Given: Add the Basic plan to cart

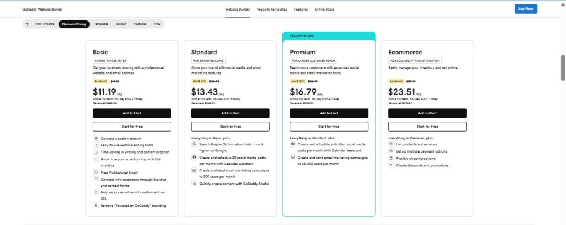Looking at the screenshot, I should point(132,113).
